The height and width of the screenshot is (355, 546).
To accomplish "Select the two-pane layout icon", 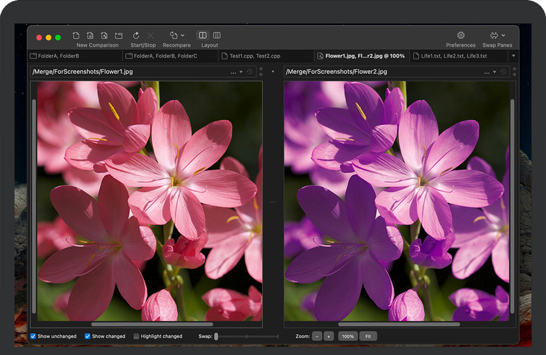I will coord(203,35).
